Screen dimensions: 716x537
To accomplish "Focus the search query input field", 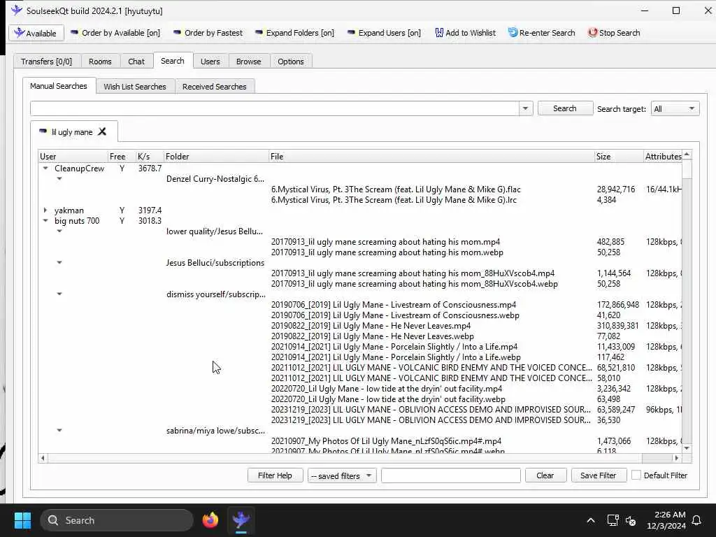I will [x=274, y=108].
